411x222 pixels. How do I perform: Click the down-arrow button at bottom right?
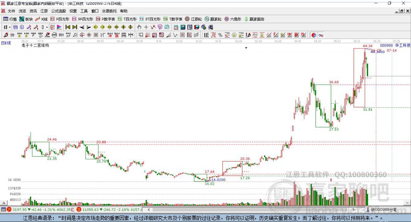[407, 203]
